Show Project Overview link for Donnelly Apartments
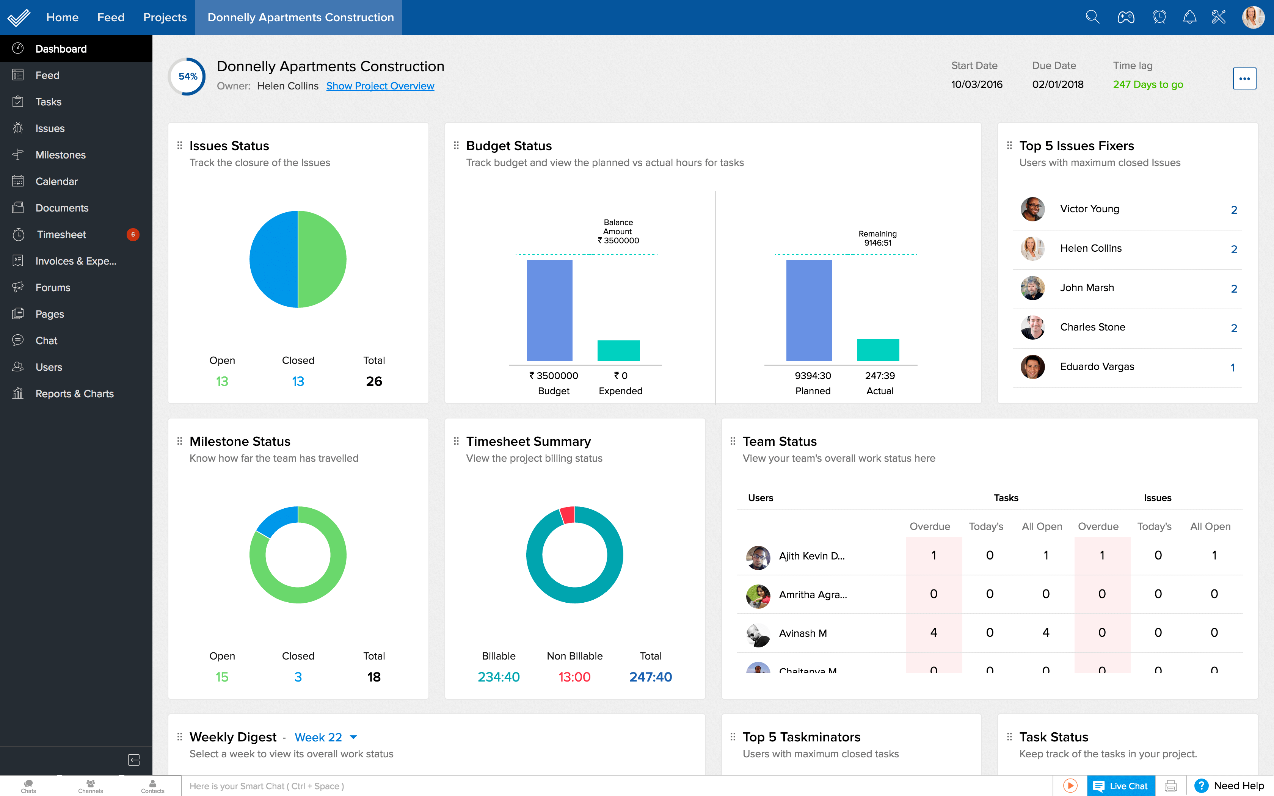 point(380,85)
